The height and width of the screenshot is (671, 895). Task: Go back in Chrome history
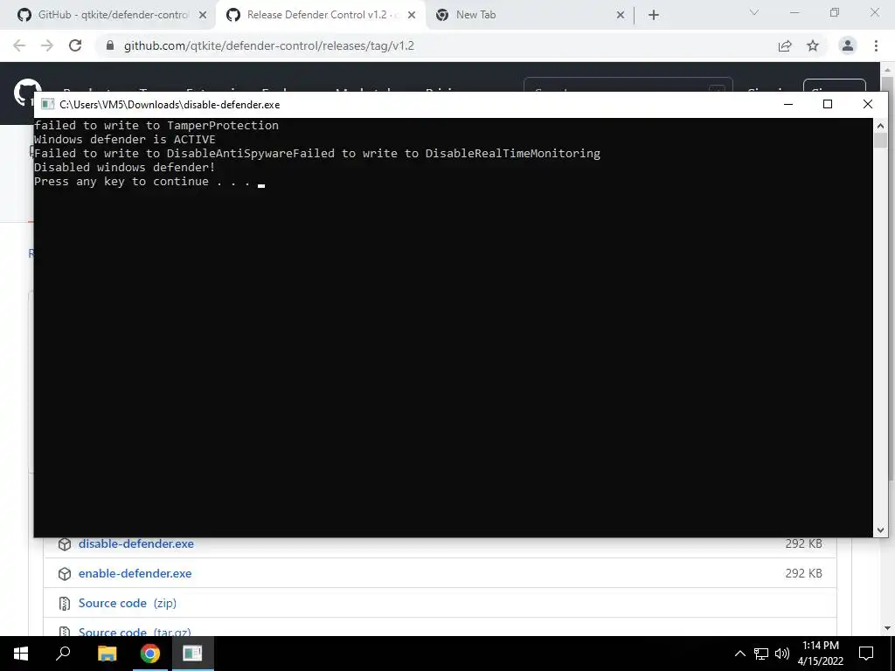tap(19, 45)
